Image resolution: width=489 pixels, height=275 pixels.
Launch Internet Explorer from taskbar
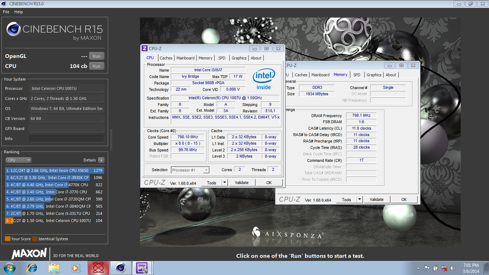coord(32,267)
